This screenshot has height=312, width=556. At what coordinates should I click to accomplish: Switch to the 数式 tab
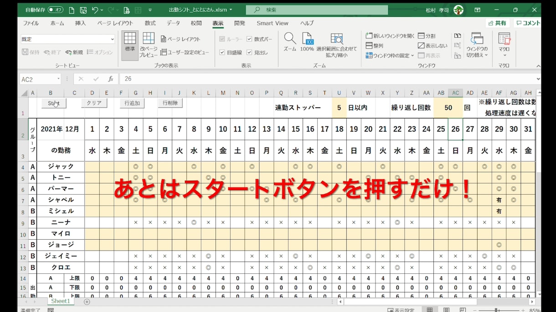coord(150,23)
